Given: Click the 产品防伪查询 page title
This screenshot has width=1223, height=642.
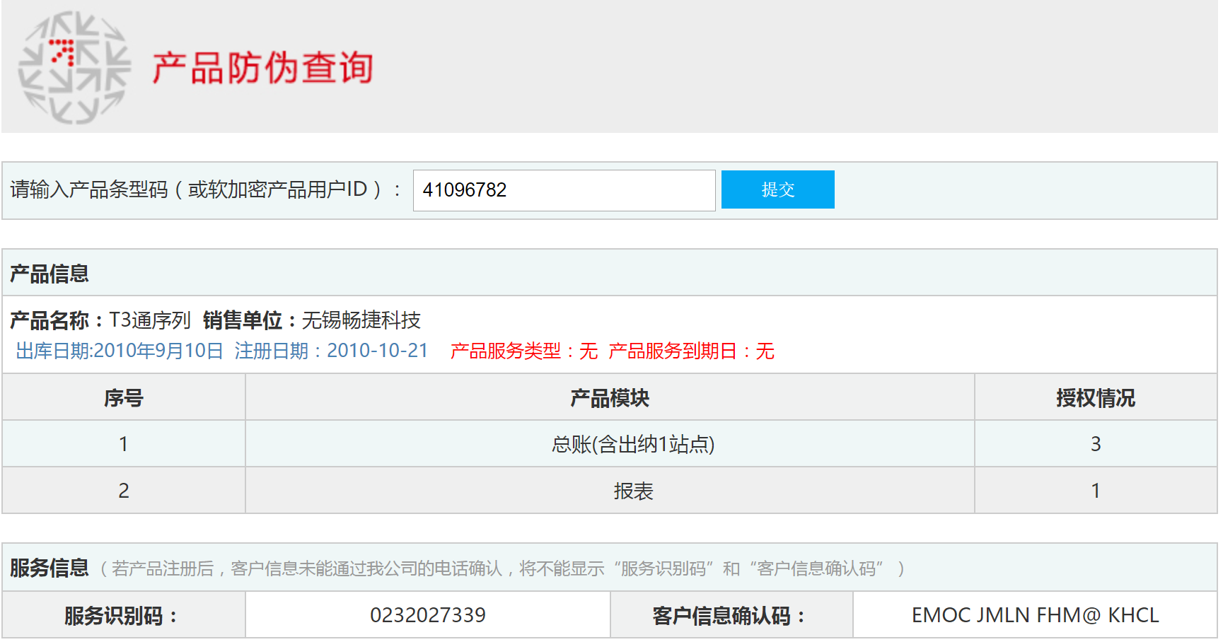Looking at the screenshot, I should click(262, 68).
